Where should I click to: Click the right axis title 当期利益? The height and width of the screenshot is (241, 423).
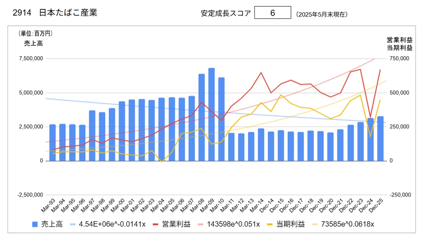click(400, 48)
